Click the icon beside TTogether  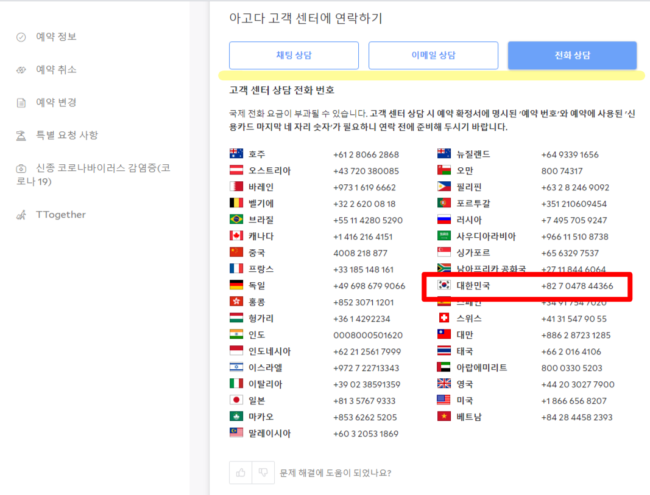pyautogui.click(x=21, y=215)
